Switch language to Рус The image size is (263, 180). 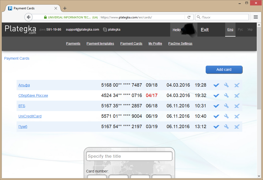tap(240, 30)
